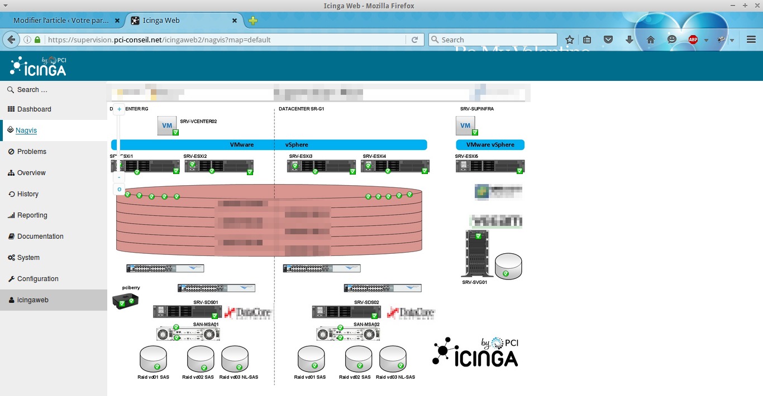Switch to the 'Modifier l'article' browser tab
The image size is (763, 396).
point(61,21)
